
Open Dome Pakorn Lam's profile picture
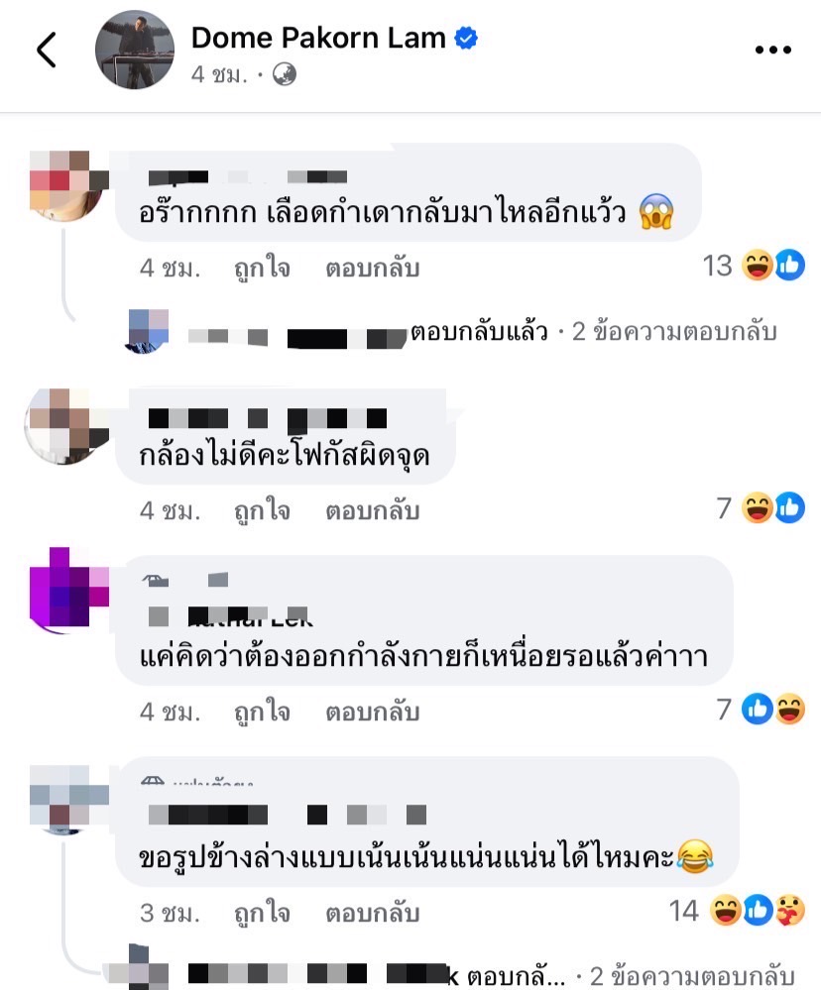pyautogui.click(x=135, y=50)
